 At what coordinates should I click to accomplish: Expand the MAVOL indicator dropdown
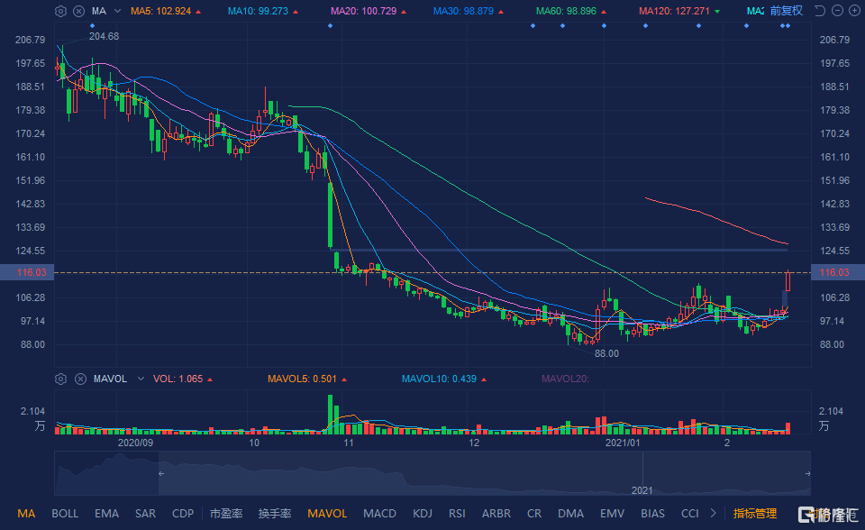140,379
